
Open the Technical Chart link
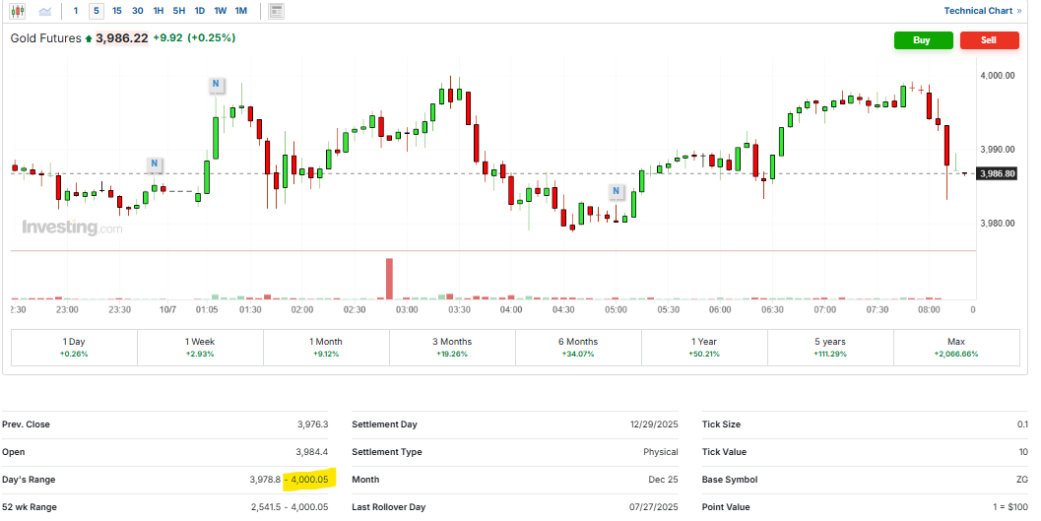982,11
